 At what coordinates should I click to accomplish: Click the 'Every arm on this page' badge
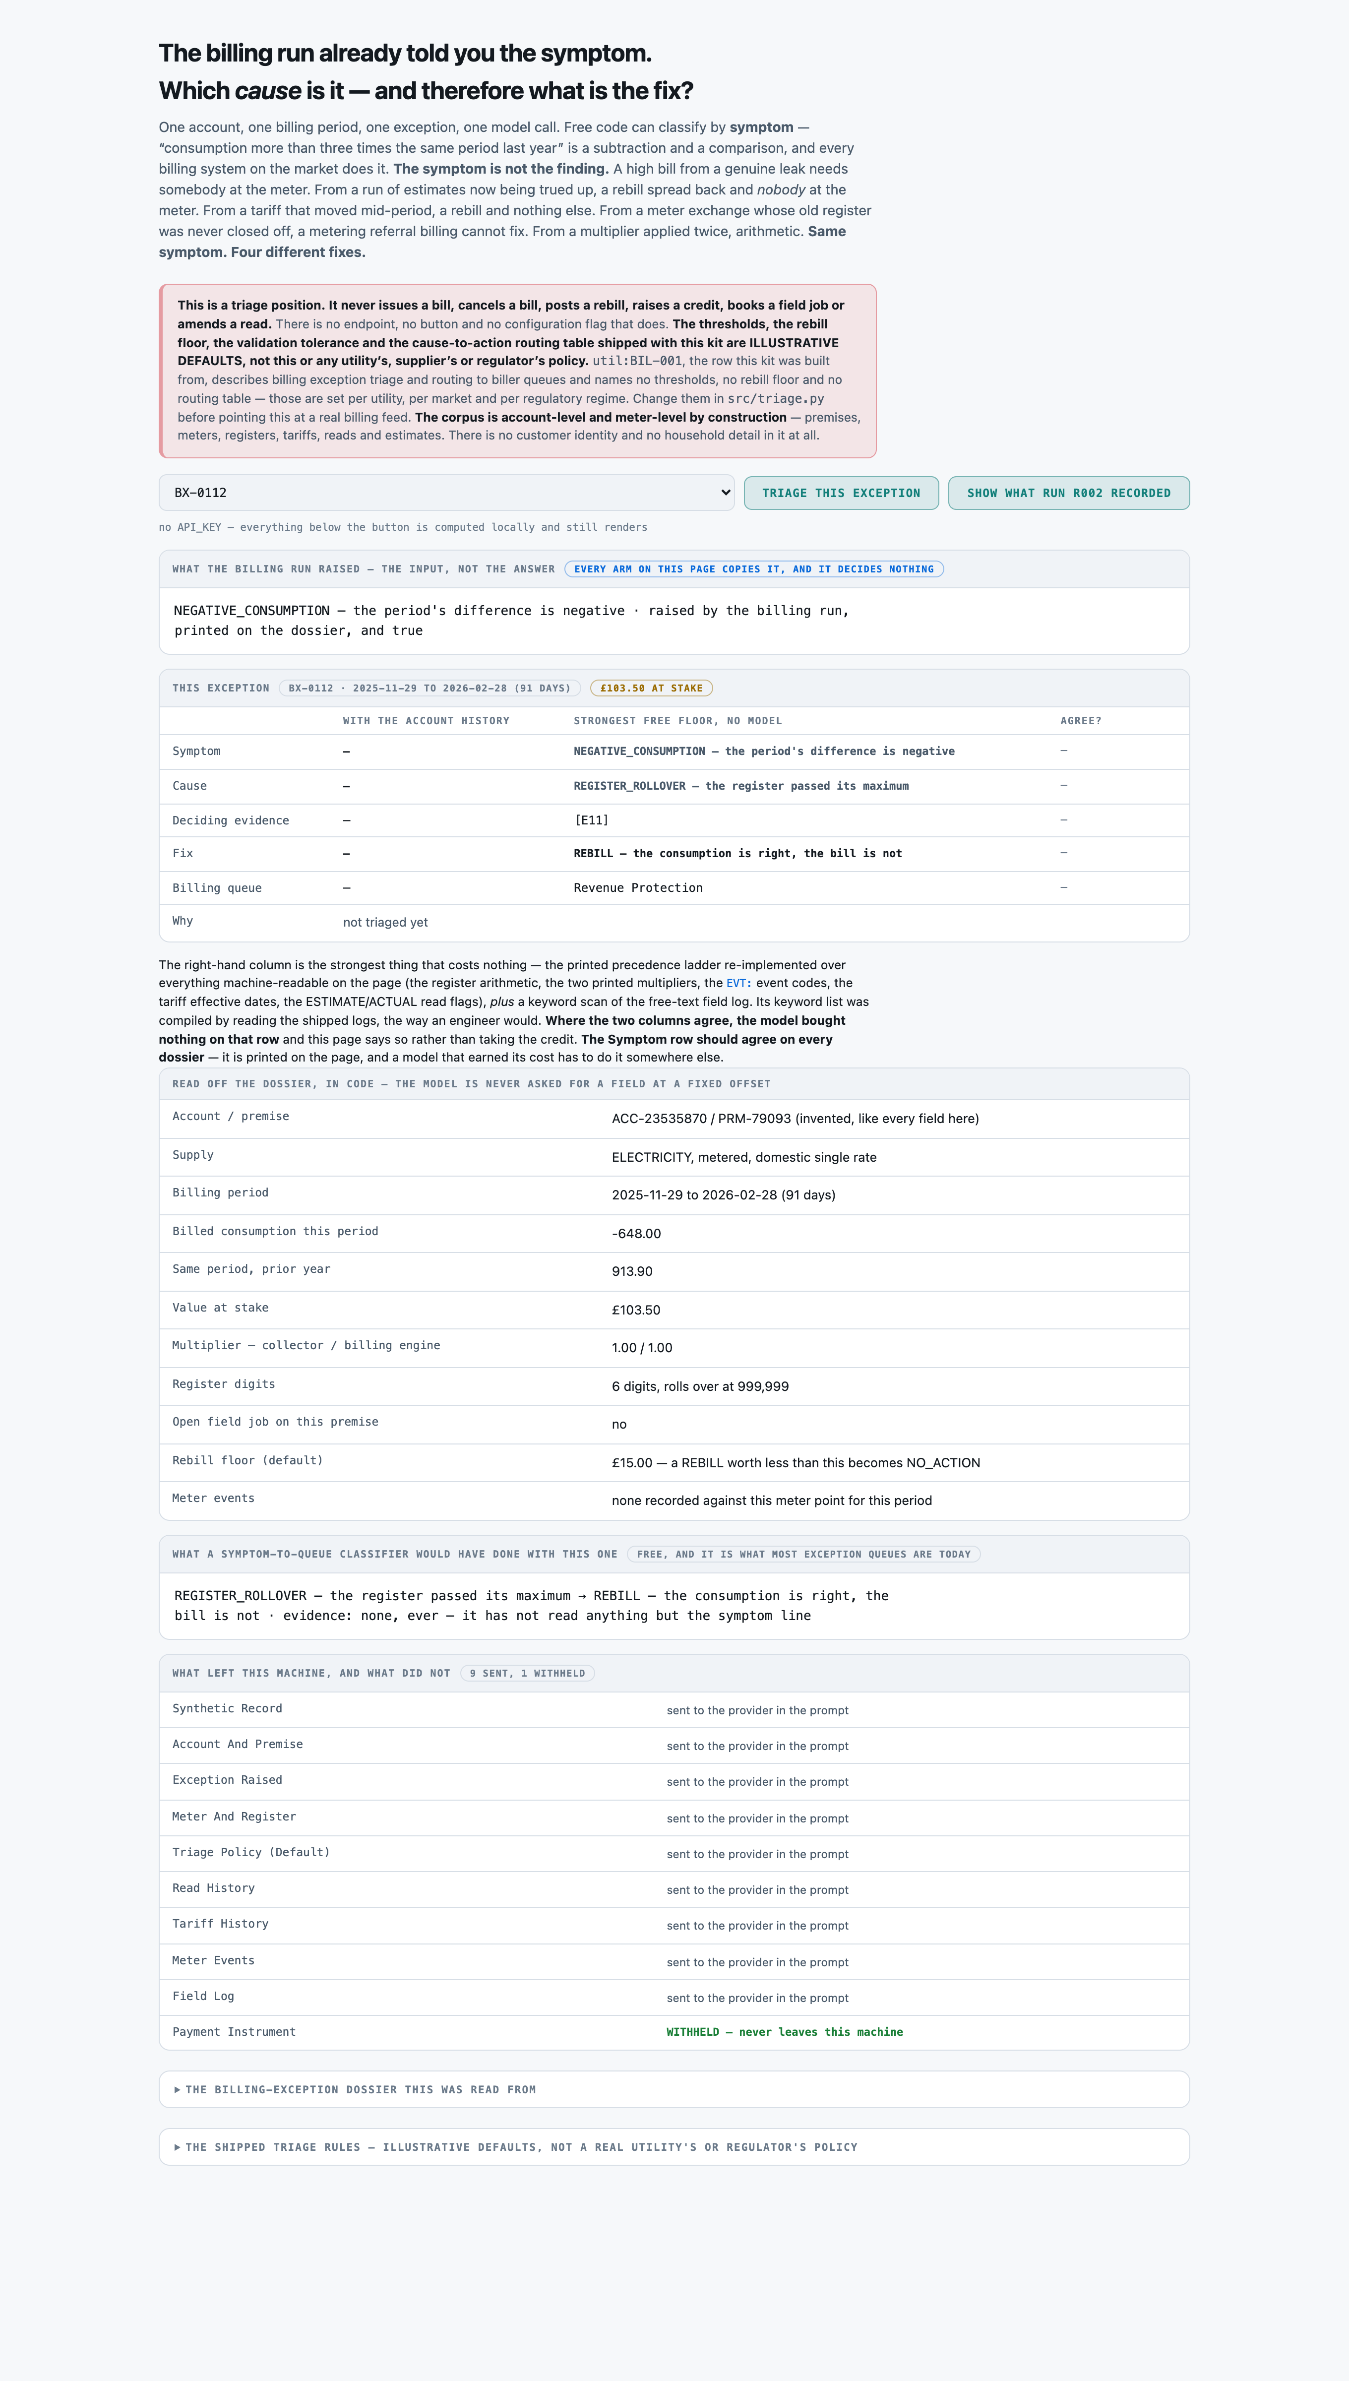click(x=753, y=569)
